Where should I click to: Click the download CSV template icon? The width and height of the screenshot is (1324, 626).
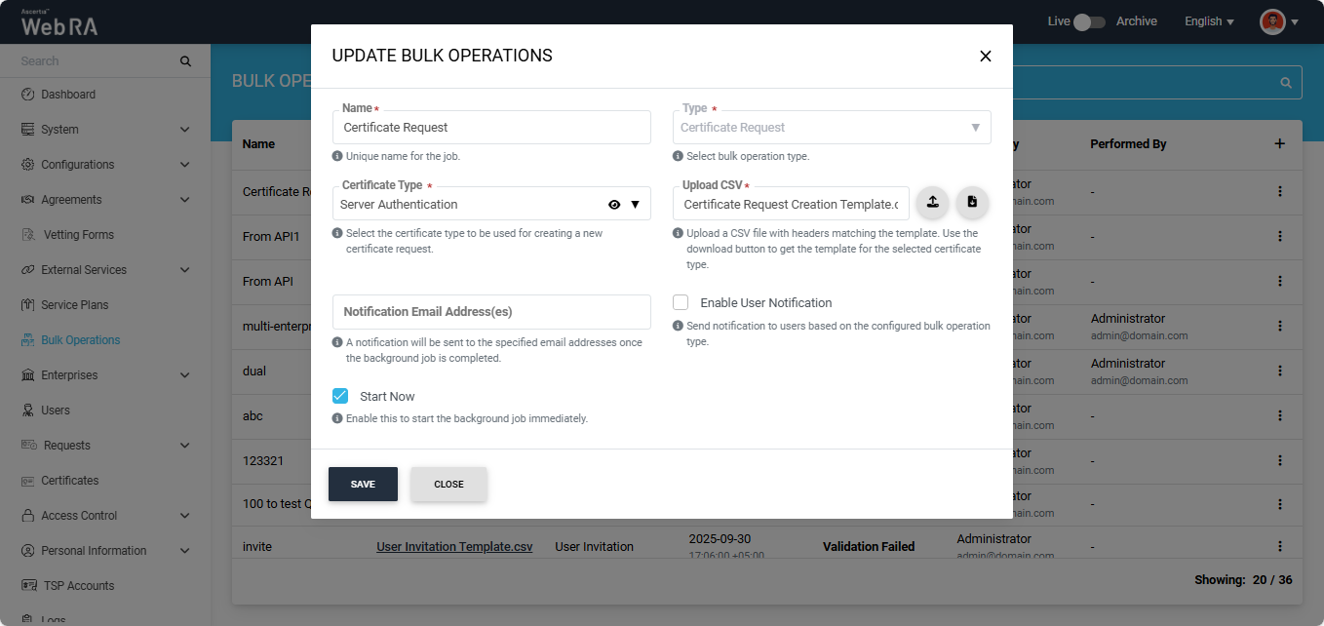(972, 203)
